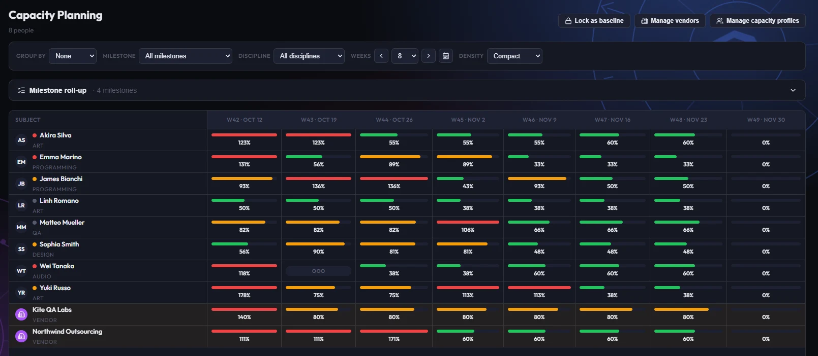This screenshot has height=356, width=818.
Task: Click the EM avatar for Emma Marino
Action: point(21,162)
